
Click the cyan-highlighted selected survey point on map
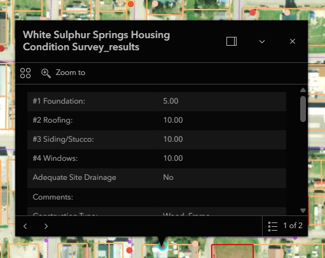162,247
